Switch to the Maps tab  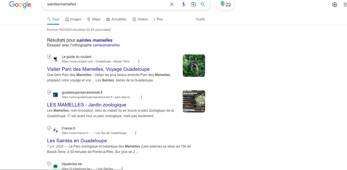point(94,19)
